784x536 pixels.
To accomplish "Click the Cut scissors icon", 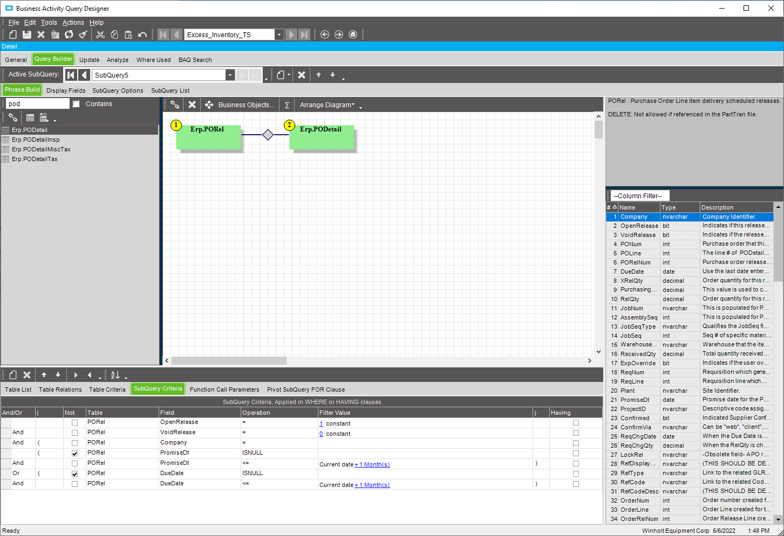I will [x=100, y=34].
